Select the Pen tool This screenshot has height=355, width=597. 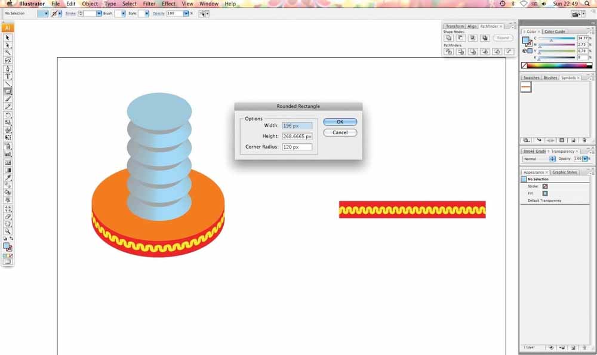click(7, 69)
